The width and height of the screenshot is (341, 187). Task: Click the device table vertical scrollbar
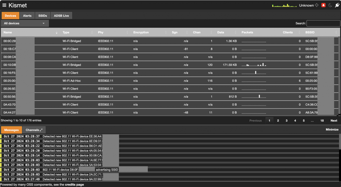coord(340,76)
